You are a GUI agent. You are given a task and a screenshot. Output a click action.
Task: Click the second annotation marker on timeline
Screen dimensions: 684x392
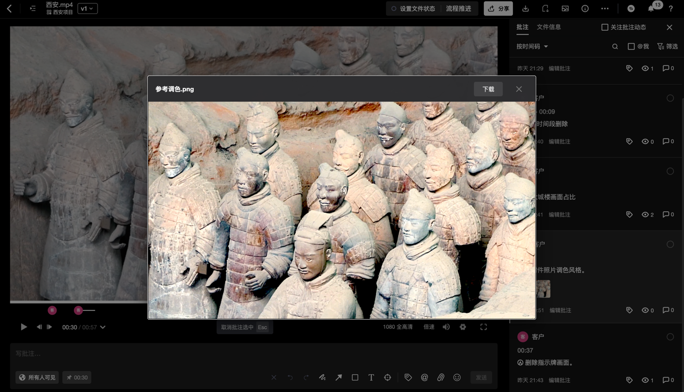(78, 310)
